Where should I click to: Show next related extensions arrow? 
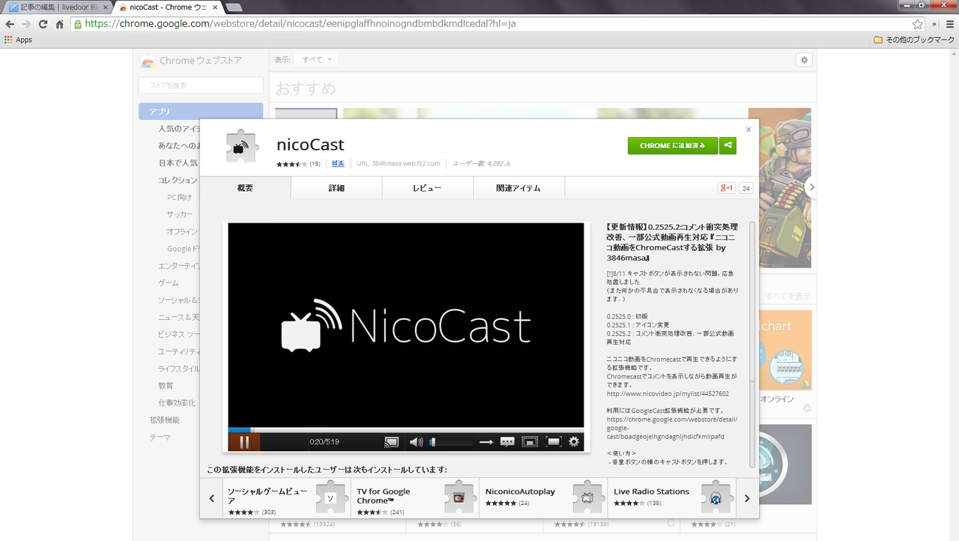point(747,498)
